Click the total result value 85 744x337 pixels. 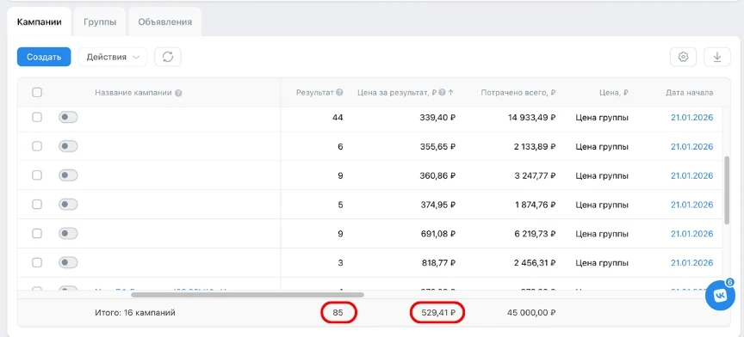point(338,313)
